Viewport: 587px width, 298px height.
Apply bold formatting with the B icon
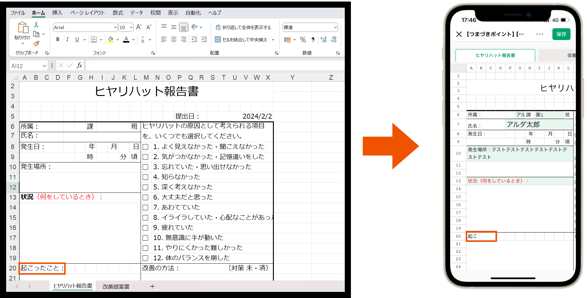pos(58,39)
